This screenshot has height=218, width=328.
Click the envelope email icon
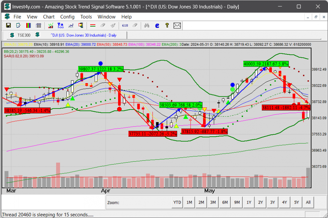coord(177,25)
